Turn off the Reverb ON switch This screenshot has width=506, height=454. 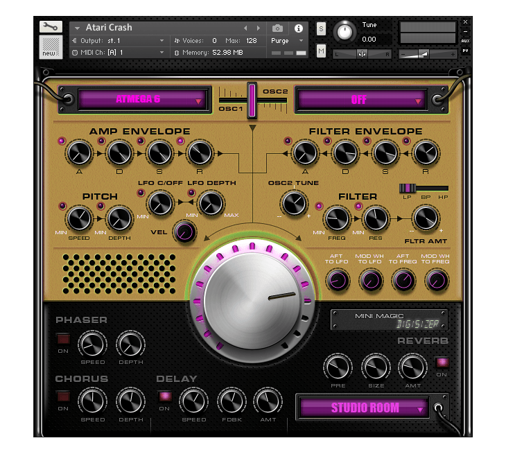click(x=442, y=363)
